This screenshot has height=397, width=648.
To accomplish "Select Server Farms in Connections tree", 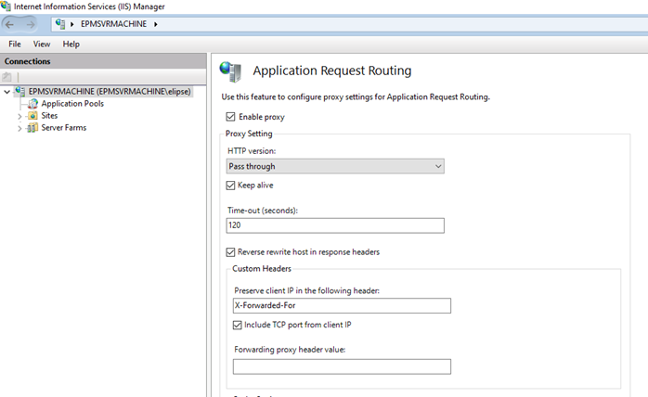I will pyautogui.click(x=64, y=128).
